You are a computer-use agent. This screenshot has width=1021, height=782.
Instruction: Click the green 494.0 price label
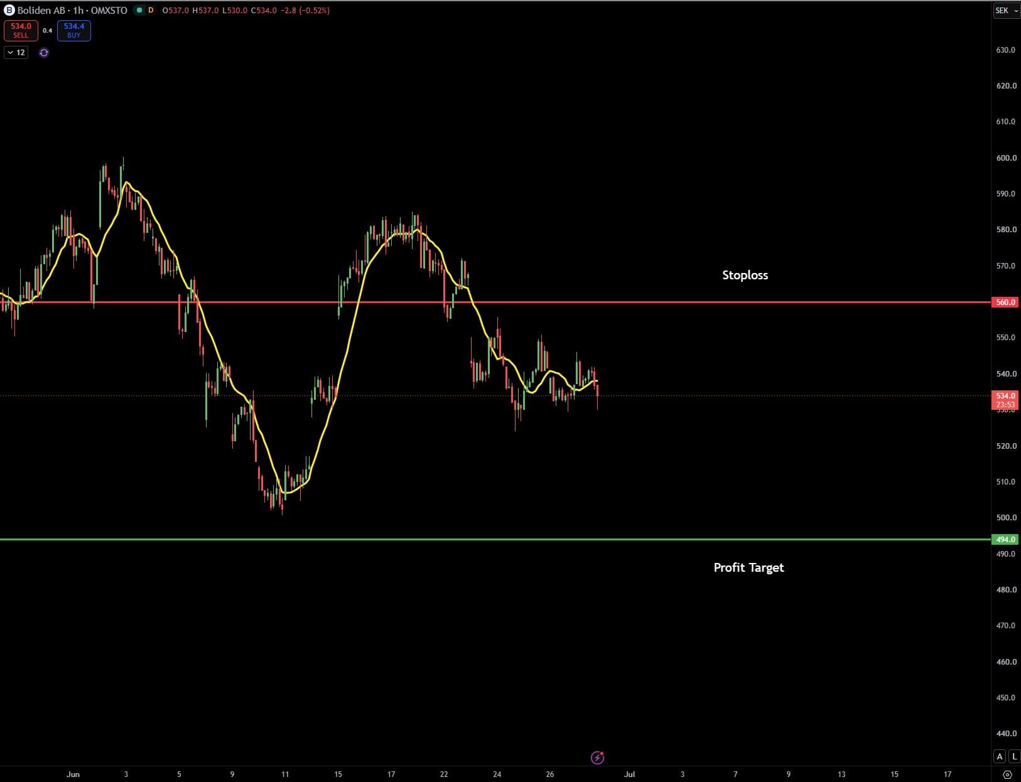pos(1005,540)
